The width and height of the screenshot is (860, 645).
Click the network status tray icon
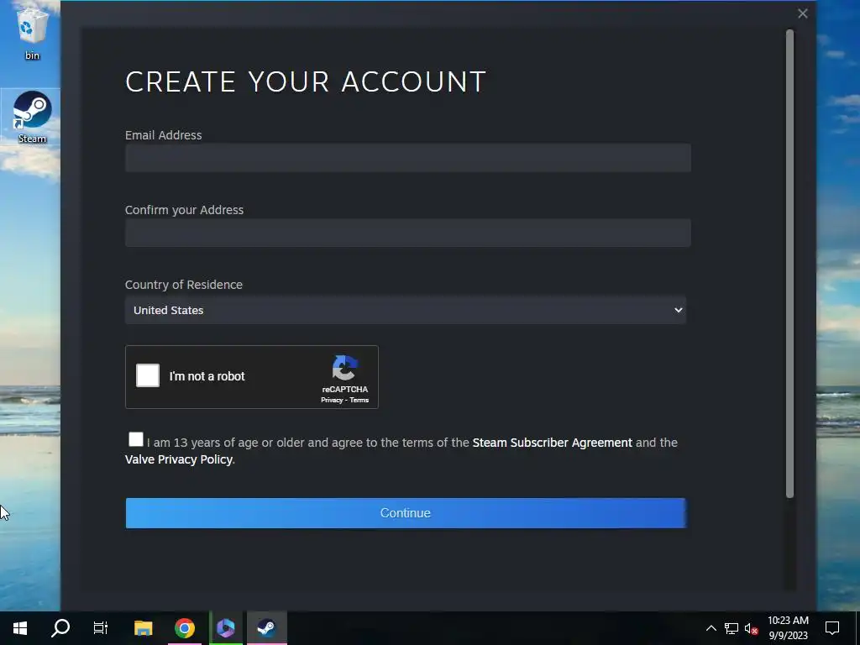click(x=732, y=628)
